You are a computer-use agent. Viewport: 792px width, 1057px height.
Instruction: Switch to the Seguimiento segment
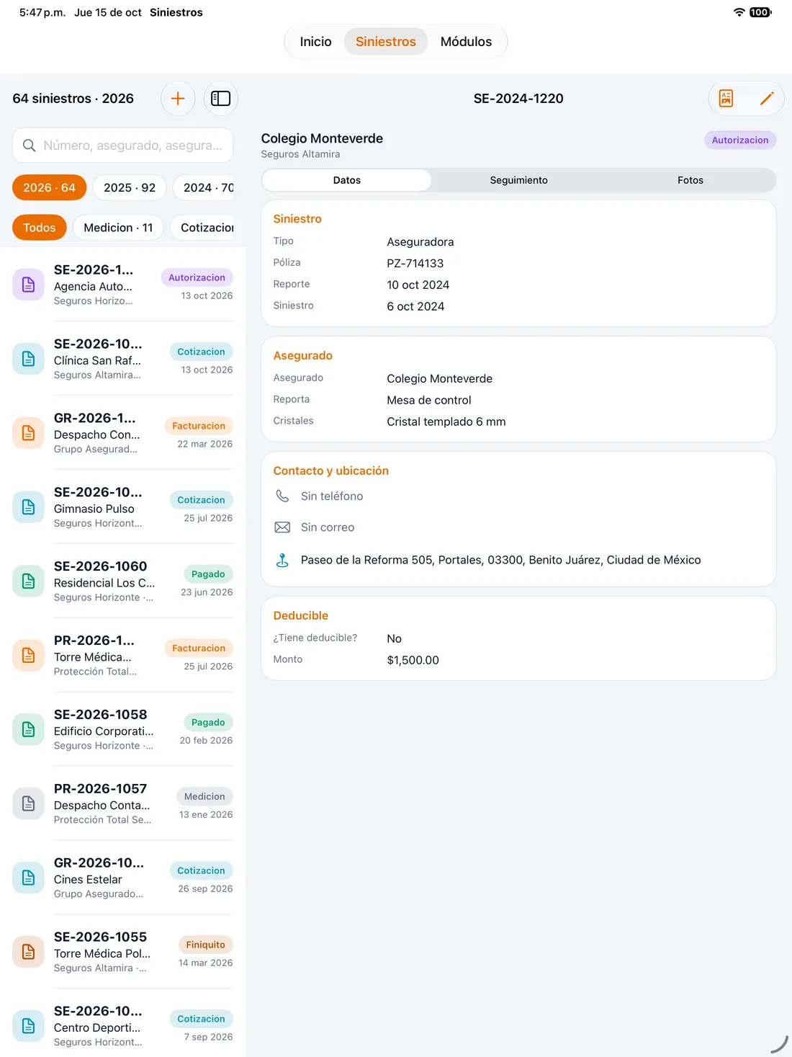(518, 180)
